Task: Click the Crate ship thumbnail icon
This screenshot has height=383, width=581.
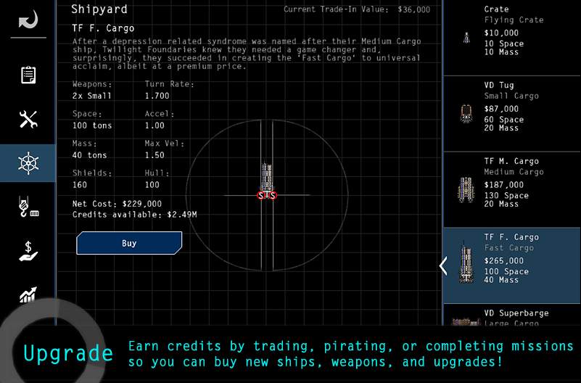Action: point(464,36)
